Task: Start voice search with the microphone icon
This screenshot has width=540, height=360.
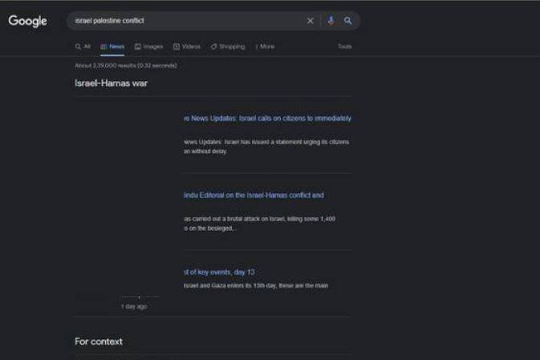Action: tap(331, 21)
